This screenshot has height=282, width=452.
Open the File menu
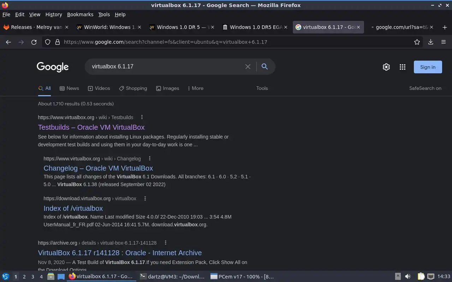[6, 14]
